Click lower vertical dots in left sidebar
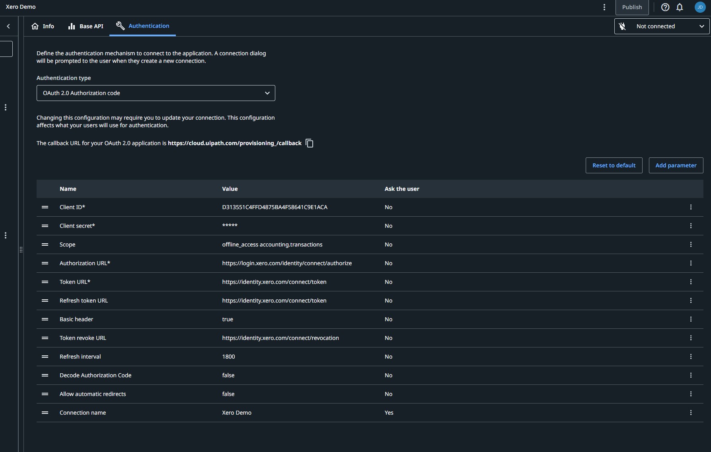Viewport: 711px width, 452px height. pyautogui.click(x=6, y=235)
